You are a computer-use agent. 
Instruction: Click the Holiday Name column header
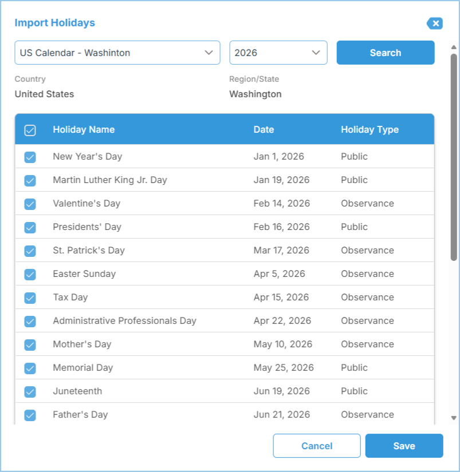click(84, 130)
